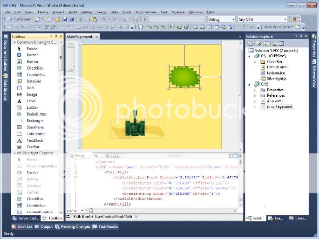
Task: Open the Any CPU platform dropdown
Action: point(262,19)
